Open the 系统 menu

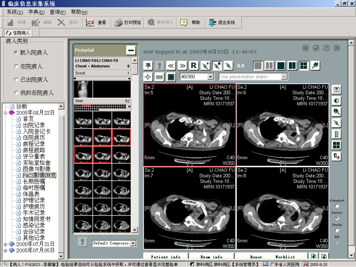pyautogui.click(x=15, y=12)
